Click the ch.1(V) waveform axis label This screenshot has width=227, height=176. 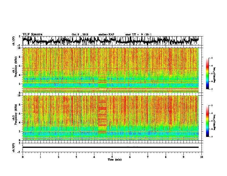14,41
